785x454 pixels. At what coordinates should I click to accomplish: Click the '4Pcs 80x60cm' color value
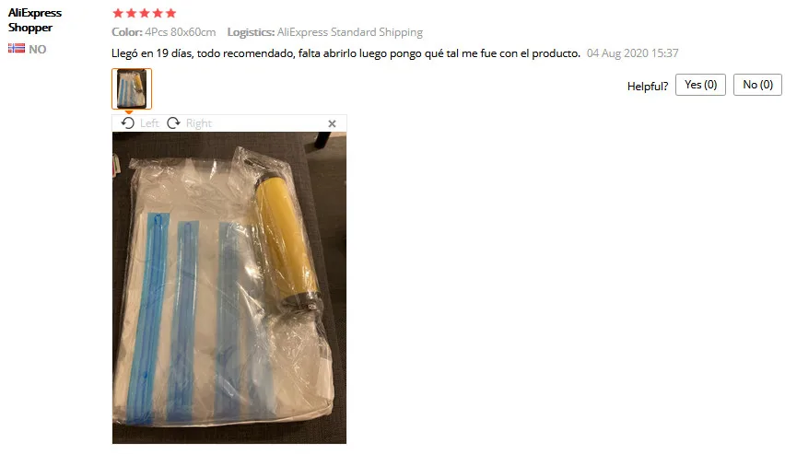(x=181, y=32)
